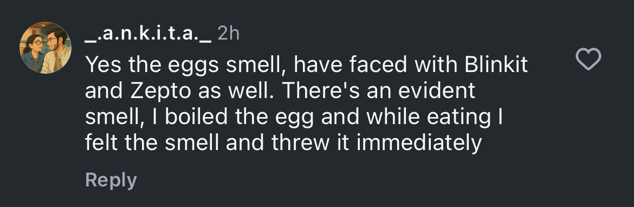This screenshot has height=207, width=634.
Task: Click the line mentioning boiled the egg
Action: click(x=294, y=118)
